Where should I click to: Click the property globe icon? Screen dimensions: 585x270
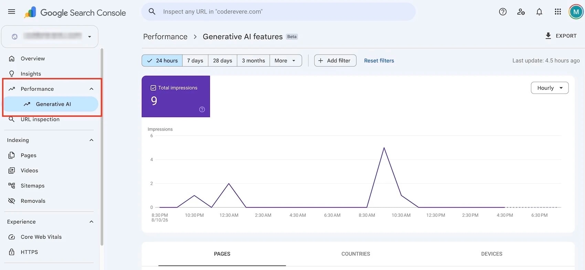tap(14, 37)
